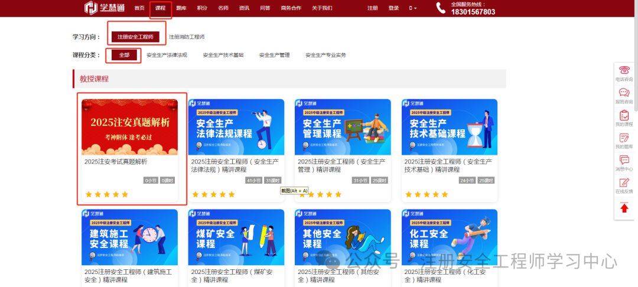Click title 2025注册安全工程师(安全生产管理)精讲课程

tap(341, 165)
